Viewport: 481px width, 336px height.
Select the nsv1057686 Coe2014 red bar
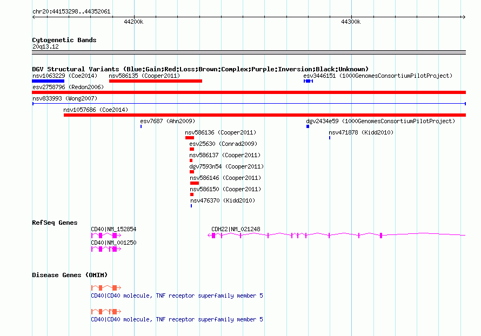click(265, 115)
